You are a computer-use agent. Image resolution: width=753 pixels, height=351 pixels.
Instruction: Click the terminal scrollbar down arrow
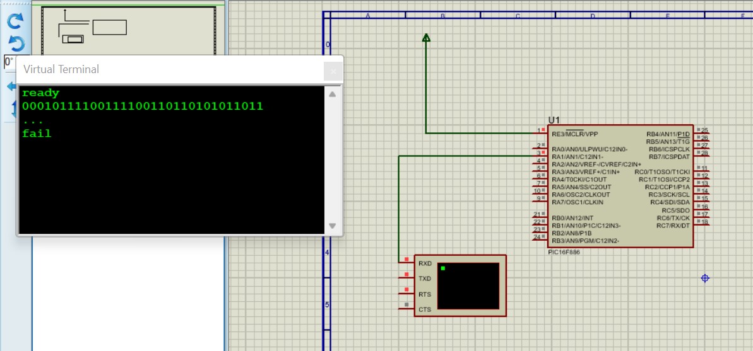(x=333, y=226)
